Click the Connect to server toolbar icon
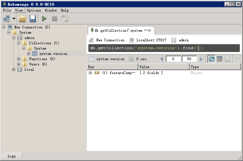 (x=7, y=19)
